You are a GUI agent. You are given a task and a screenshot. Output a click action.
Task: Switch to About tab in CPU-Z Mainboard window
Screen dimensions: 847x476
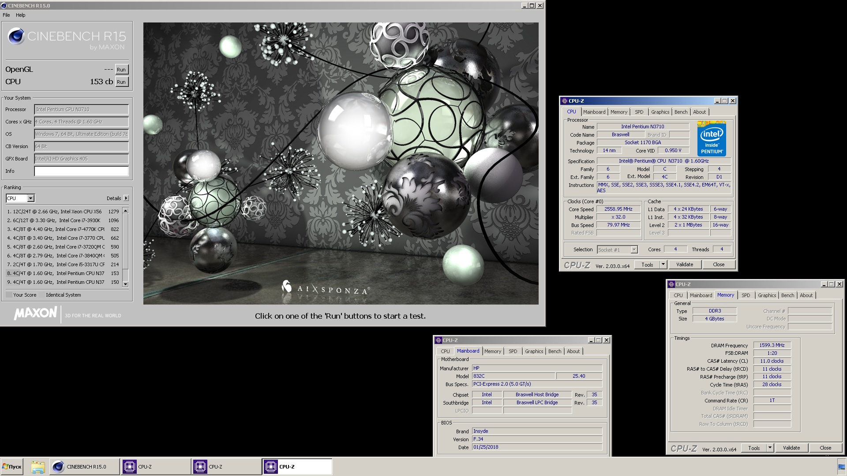tap(573, 351)
